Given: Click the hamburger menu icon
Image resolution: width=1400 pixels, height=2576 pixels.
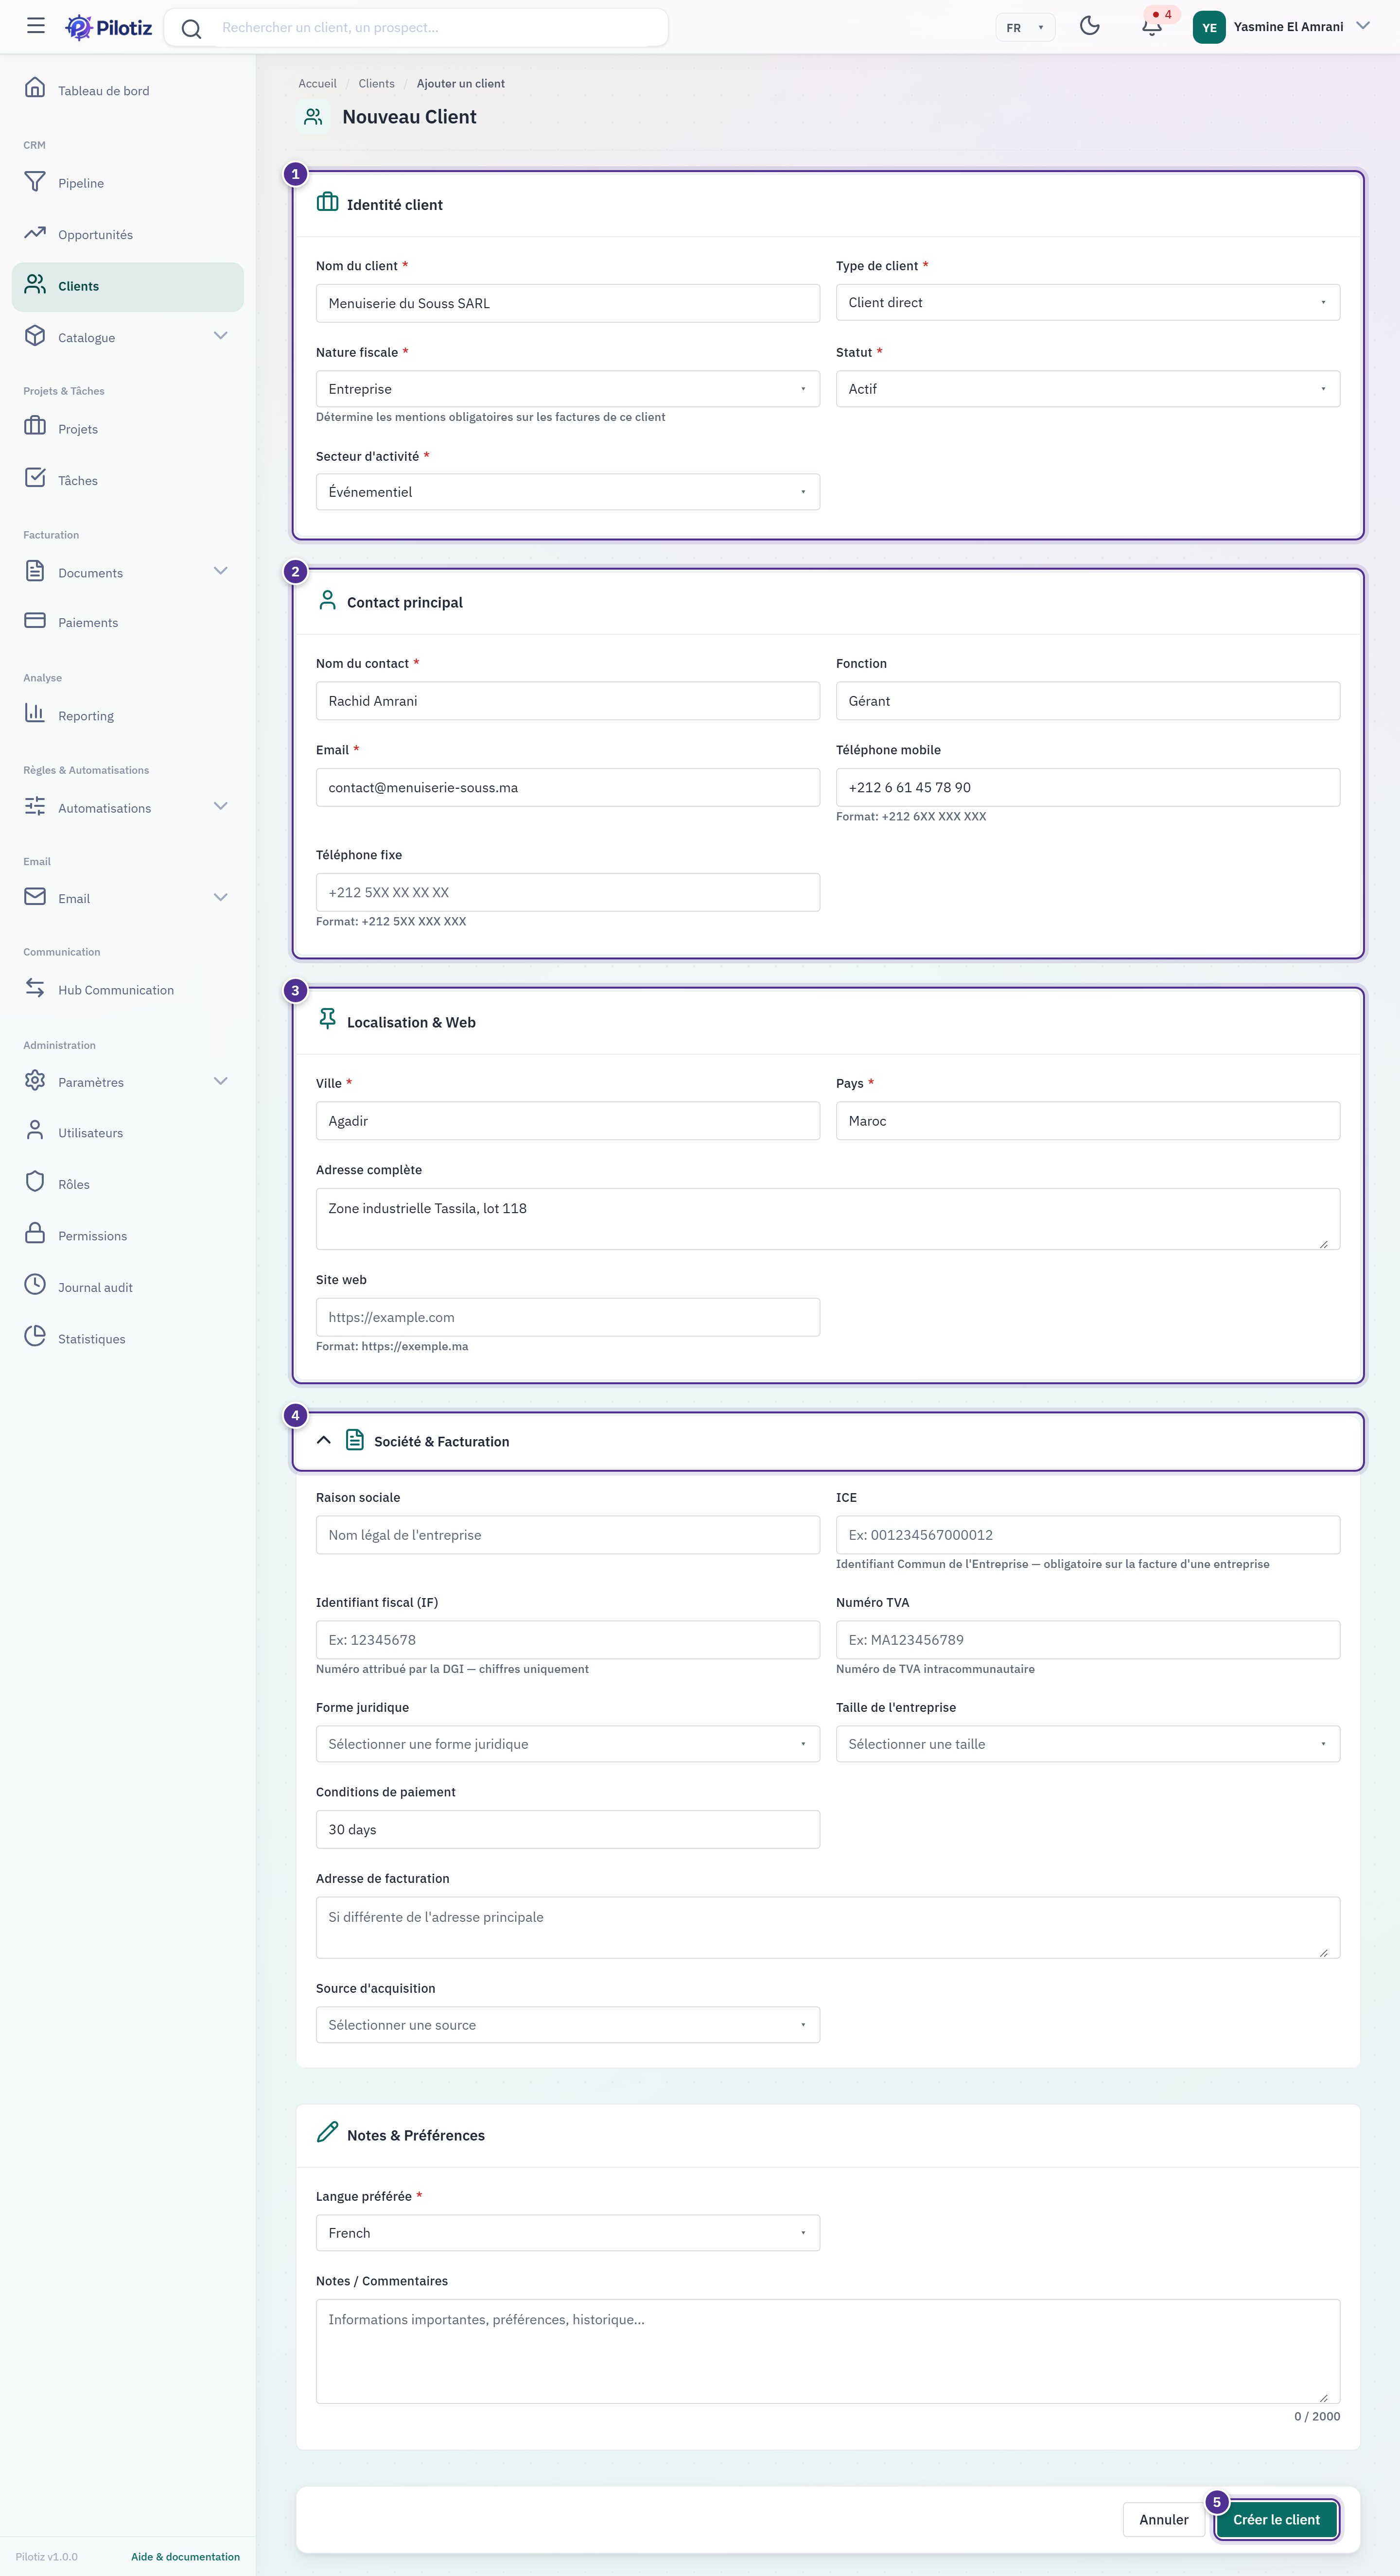Looking at the screenshot, I should tap(36, 26).
